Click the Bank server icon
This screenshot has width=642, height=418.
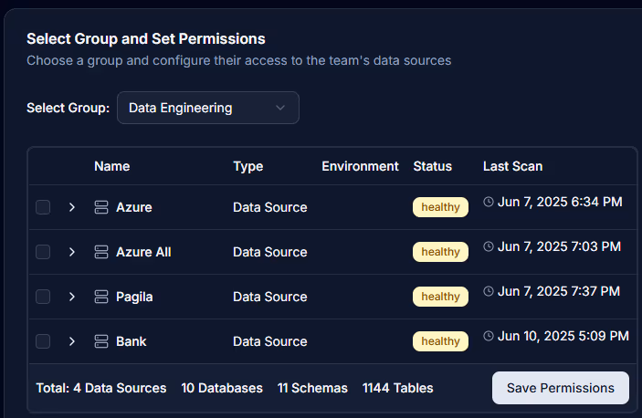(x=101, y=341)
